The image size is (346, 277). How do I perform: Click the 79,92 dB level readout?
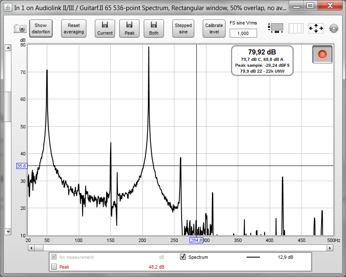pos(262,52)
